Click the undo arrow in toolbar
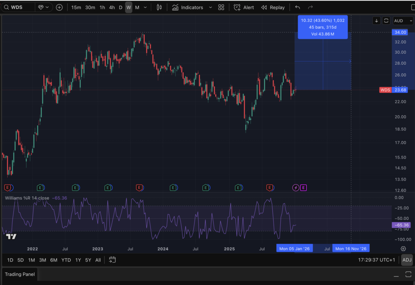The image size is (415, 285). click(298, 7)
